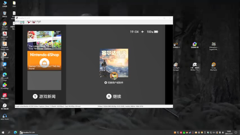Open the colorful pentagon emulator desktop shortcut

click(195, 45)
